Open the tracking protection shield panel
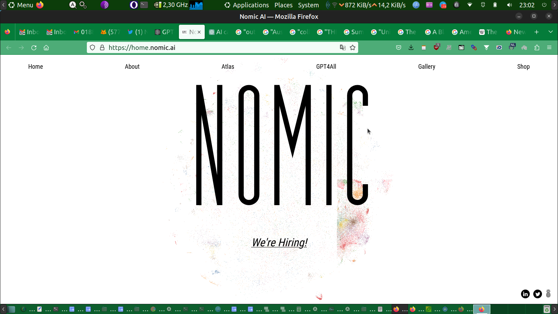The width and height of the screenshot is (558, 314). click(x=92, y=48)
